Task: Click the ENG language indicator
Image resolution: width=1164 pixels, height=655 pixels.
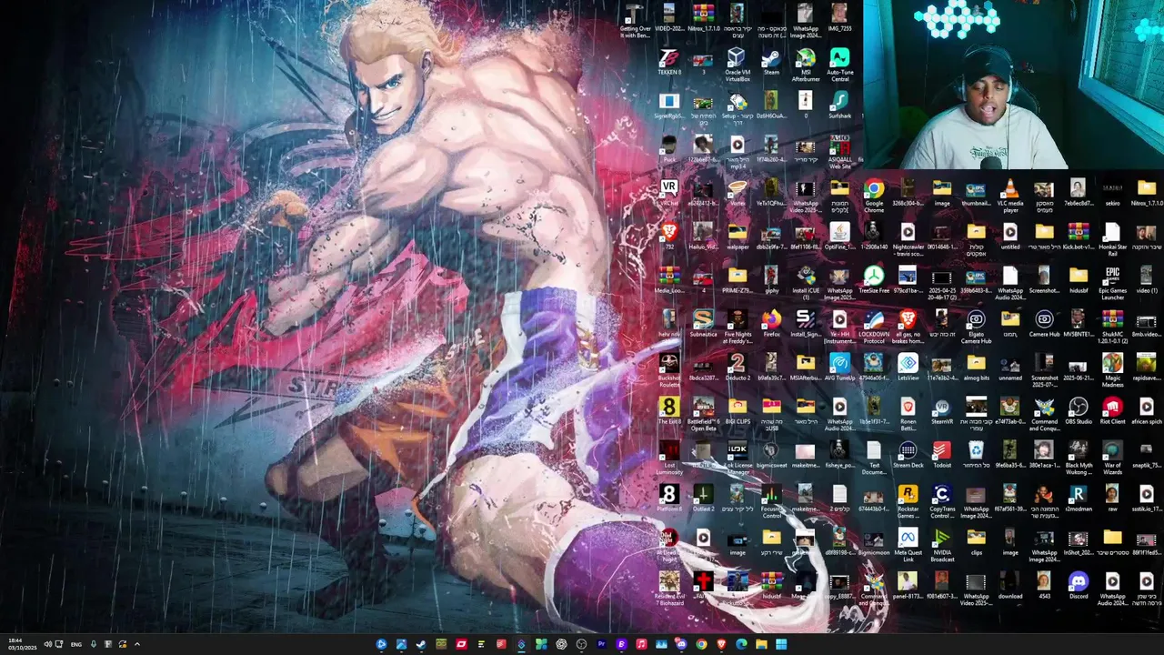Action: (76, 644)
